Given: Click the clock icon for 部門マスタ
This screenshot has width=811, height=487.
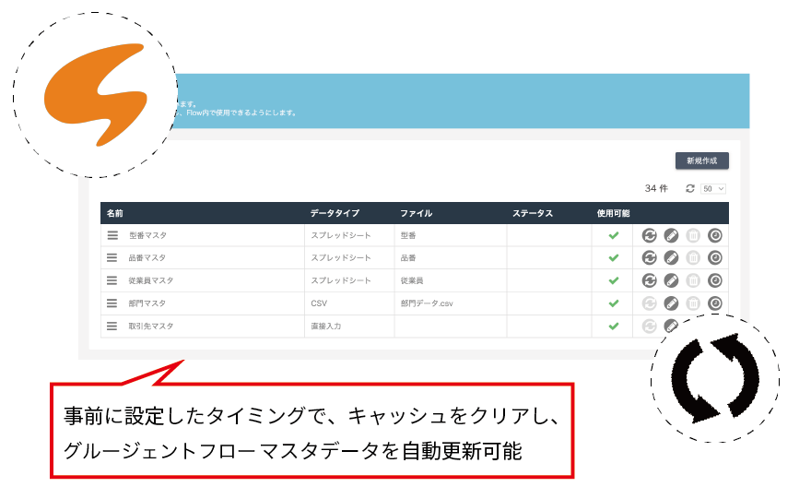Looking at the screenshot, I should click(x=715, y=303).
